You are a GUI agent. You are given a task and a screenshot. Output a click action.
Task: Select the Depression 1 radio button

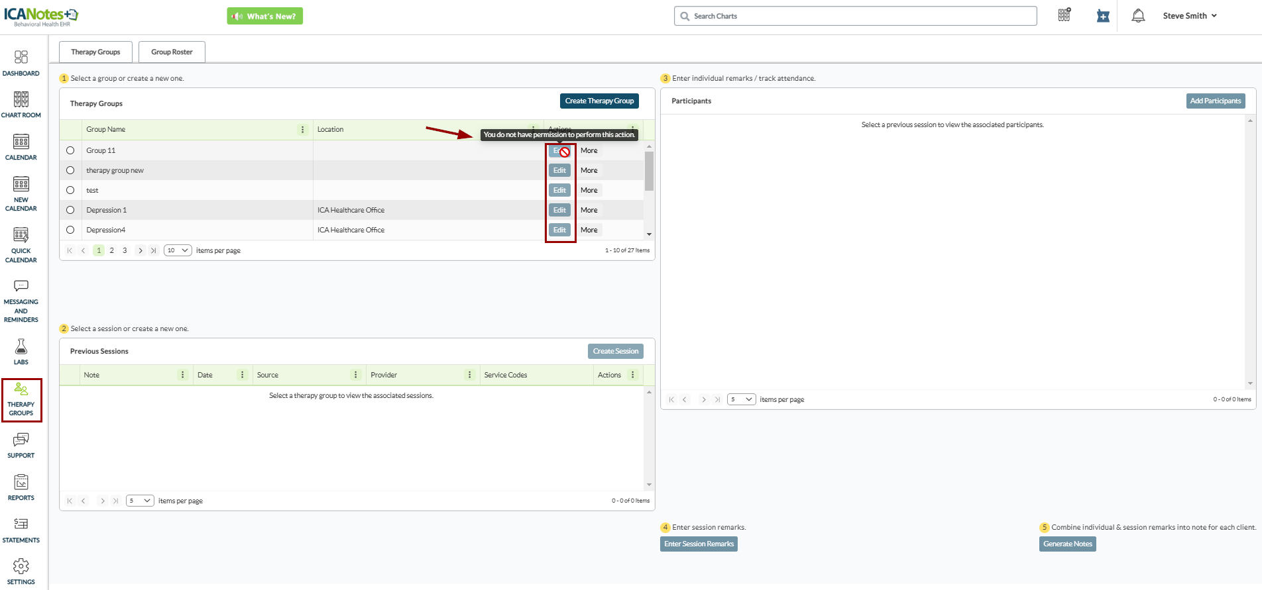tap(70, 210)
